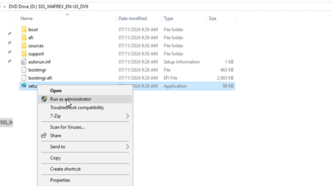
Task: Click the boot folder icon
Action: click(24, 29)
